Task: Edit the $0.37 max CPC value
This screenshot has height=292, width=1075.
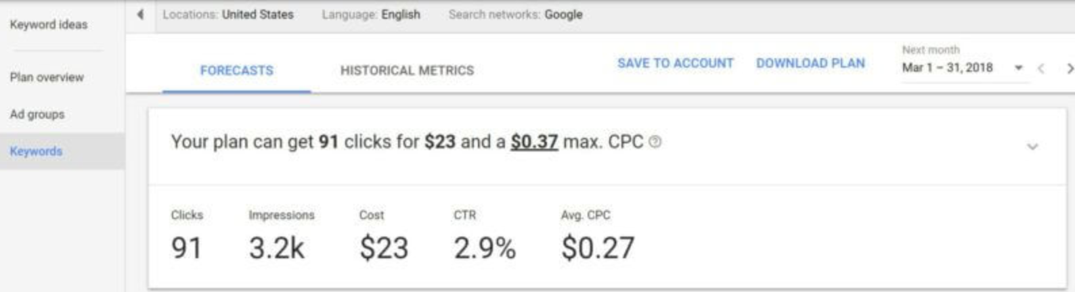Action: tap(534, 142)
